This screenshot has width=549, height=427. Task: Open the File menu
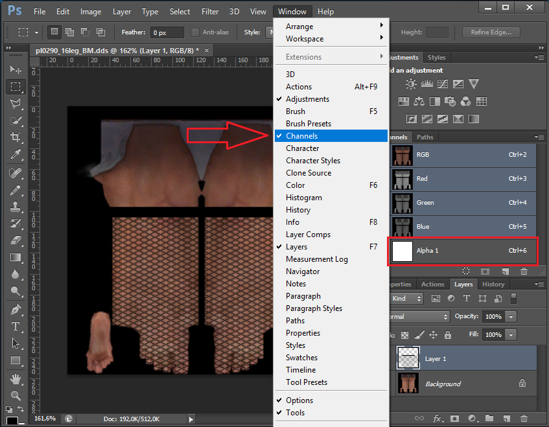[40, 12]
